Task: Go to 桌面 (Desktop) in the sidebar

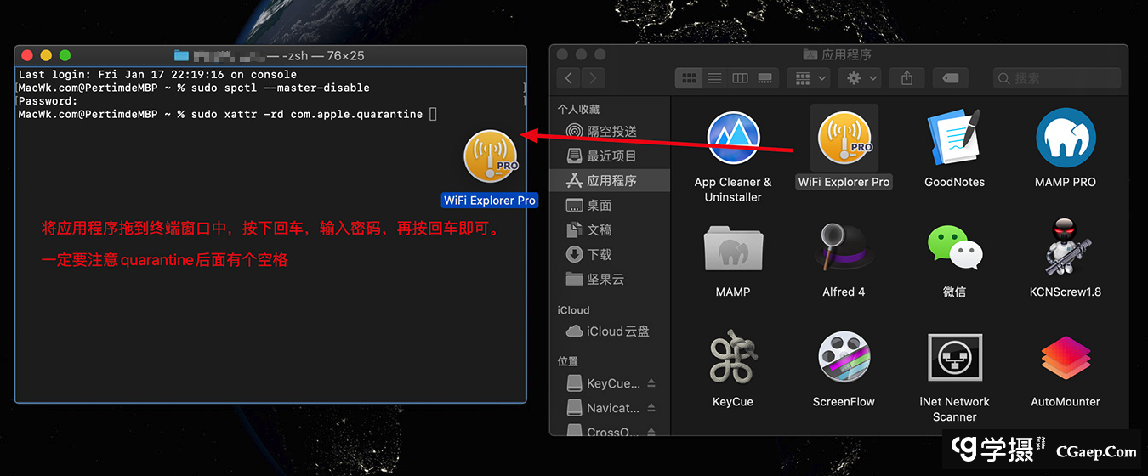Action: pos(599,205)
